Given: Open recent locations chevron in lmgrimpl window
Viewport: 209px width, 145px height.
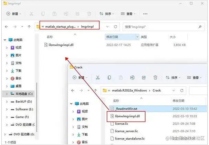Looking at the screenshot, I should [22, 27].
